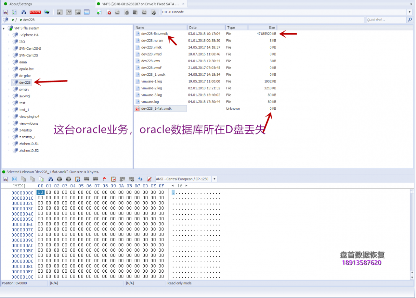Click the save icon in the top toolbar
This screenshot has width=416, height=298.
tap(6, 12)
